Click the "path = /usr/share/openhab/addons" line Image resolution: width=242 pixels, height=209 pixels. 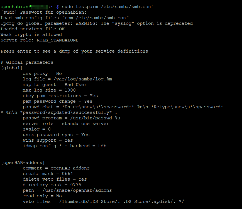click(x=67, y=190)
